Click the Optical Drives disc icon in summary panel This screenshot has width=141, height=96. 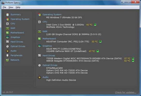tap(39, 65)
